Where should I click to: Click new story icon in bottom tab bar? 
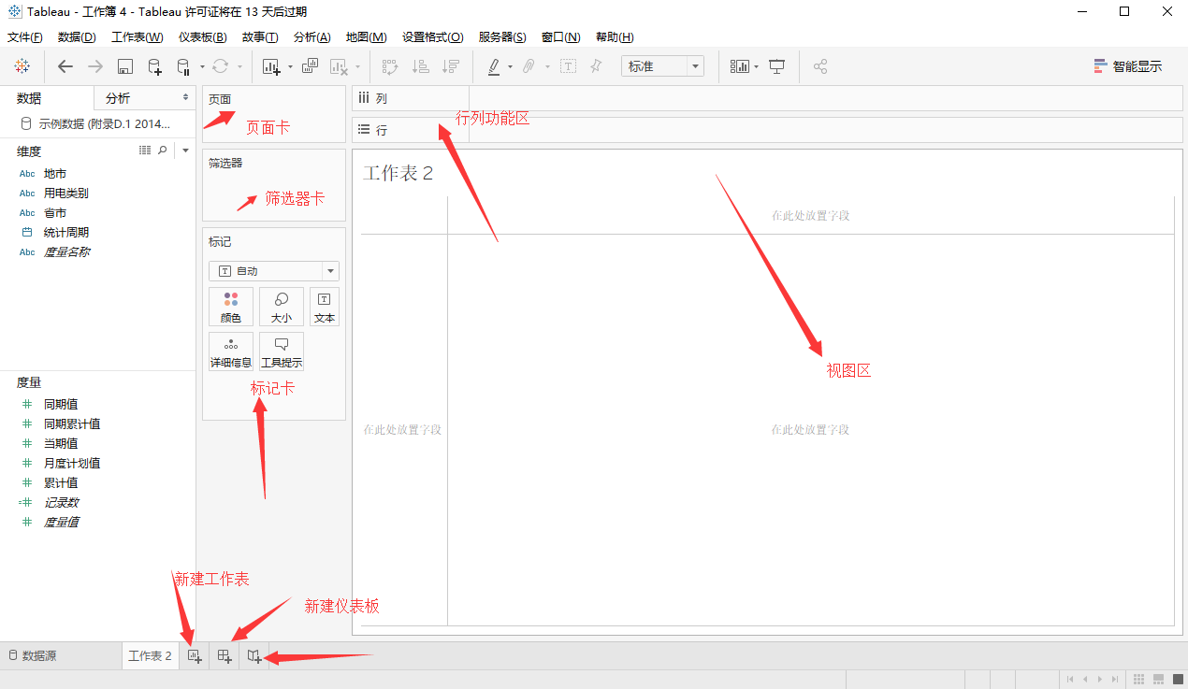(254, 656)
